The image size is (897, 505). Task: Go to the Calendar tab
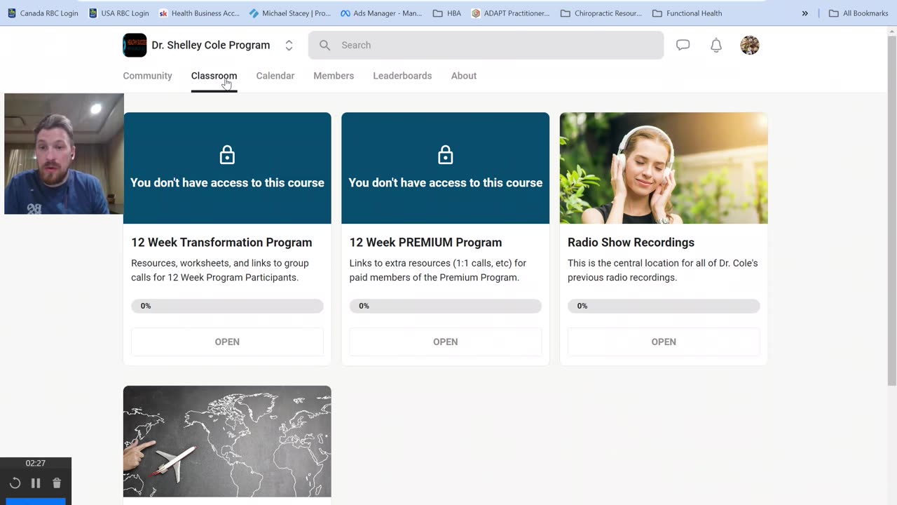275,76
